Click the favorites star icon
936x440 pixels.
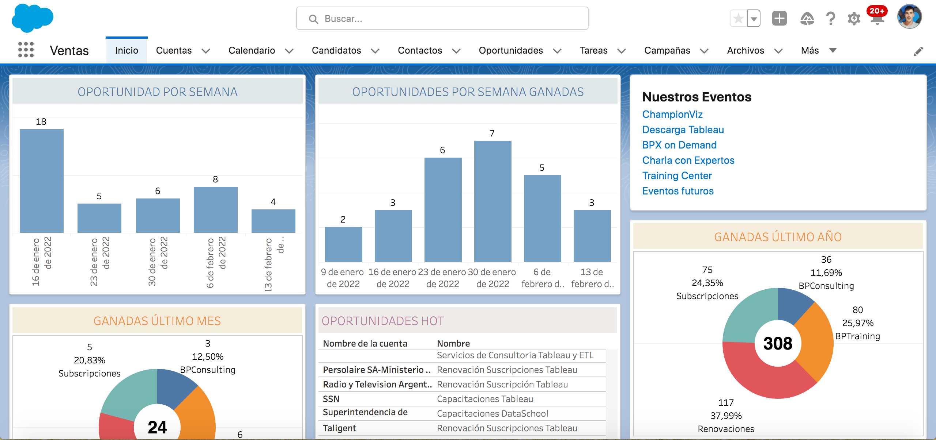tap(739, 18)
